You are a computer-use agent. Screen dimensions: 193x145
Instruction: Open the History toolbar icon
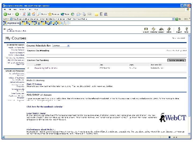pos(73,14)
